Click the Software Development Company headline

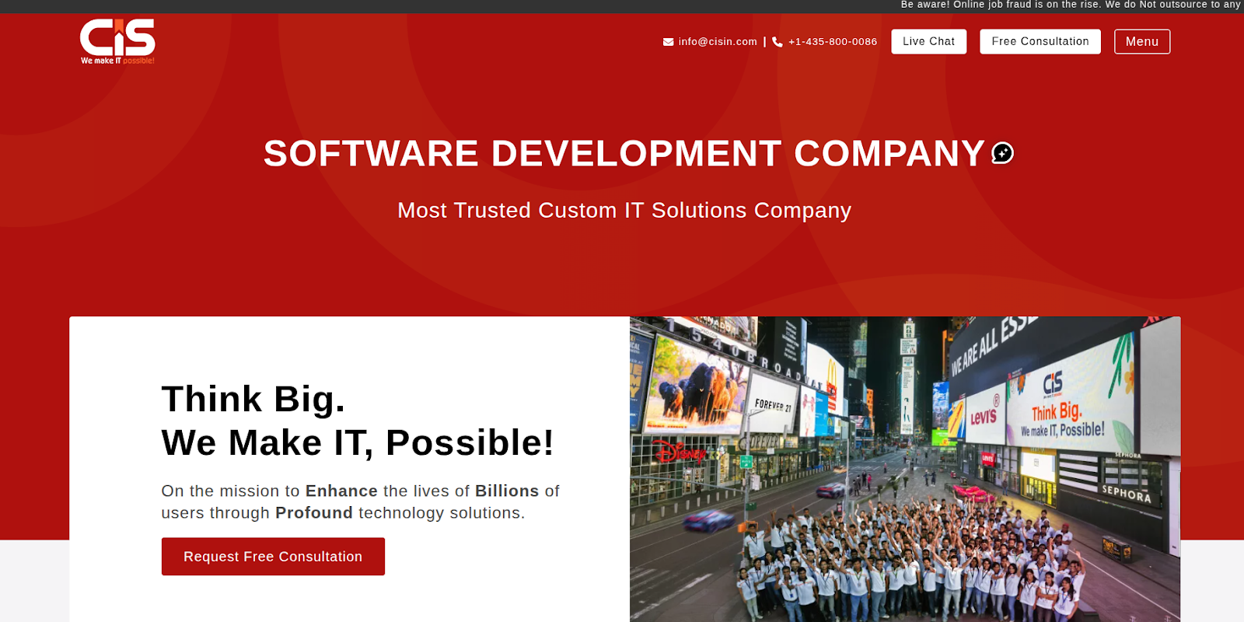pos(624,153)
